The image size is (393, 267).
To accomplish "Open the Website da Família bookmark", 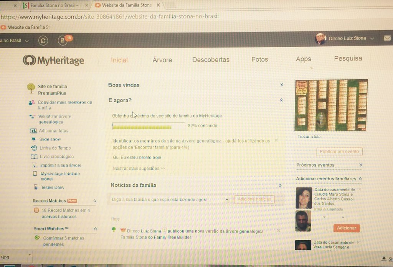I will [x=25, y=27].
